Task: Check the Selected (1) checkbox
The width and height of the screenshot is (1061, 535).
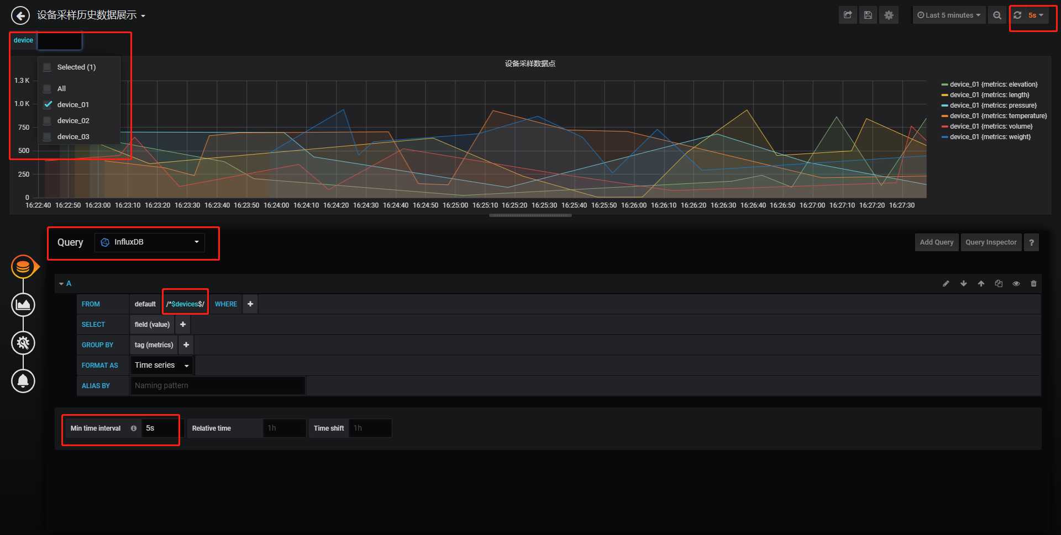Action: click(47, 67)
